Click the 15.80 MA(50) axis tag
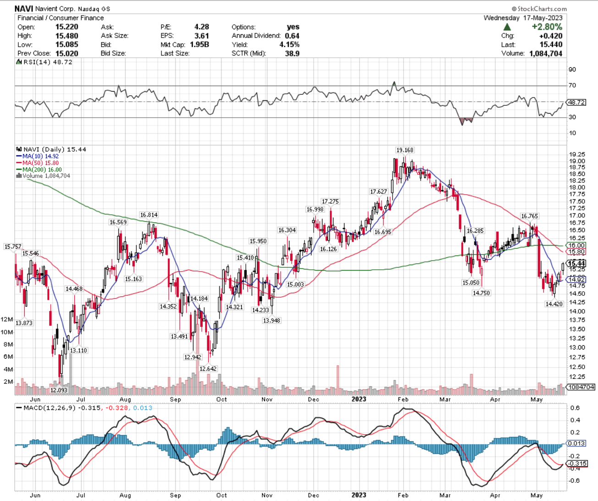The width and height of the screenshot is (598, 501). point(576,252)
